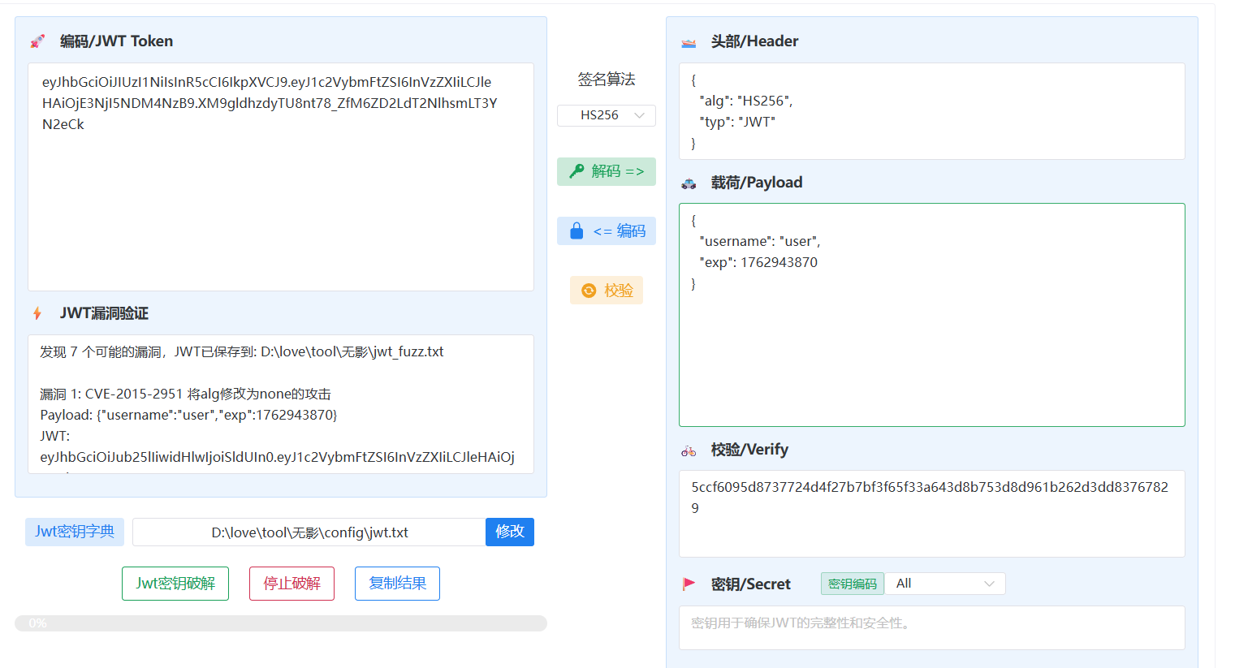
Task: Open the 密钥编码 All dropdown
Action: click(x=945, y=584)
